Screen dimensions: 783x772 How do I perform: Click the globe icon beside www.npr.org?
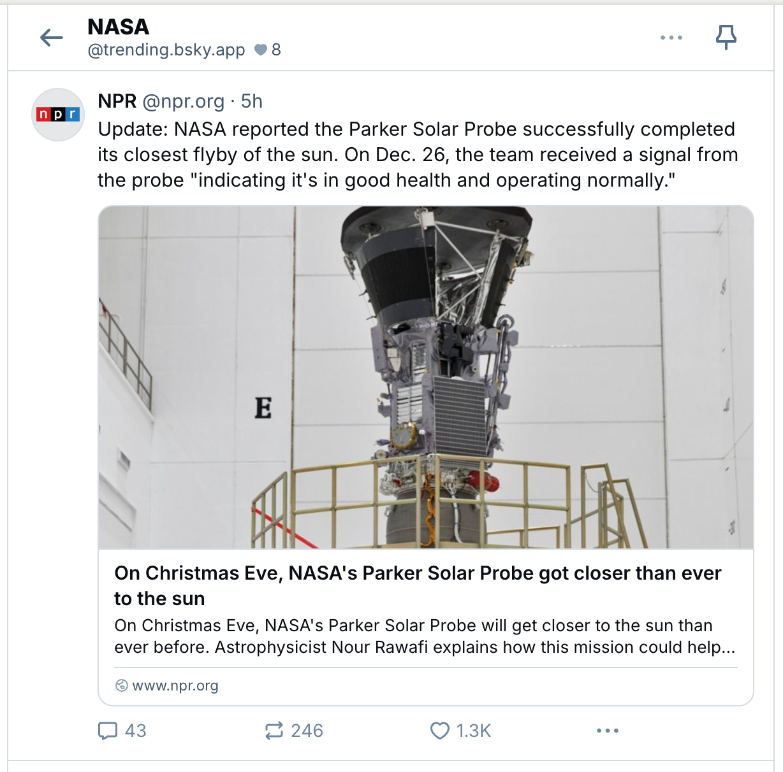pyautogui.click(x=121, y=685)
